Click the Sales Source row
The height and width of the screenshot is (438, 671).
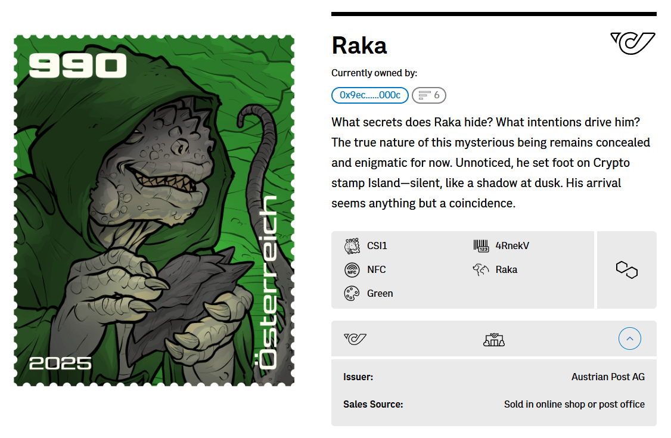point(493,404)
